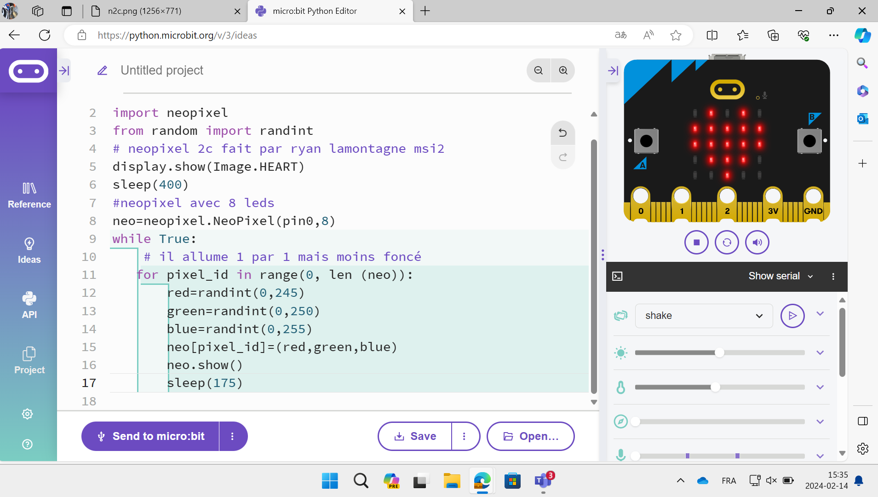Click the simulator panel scrollbar
This screenshot has height=497, width=878.
point(842,343)
